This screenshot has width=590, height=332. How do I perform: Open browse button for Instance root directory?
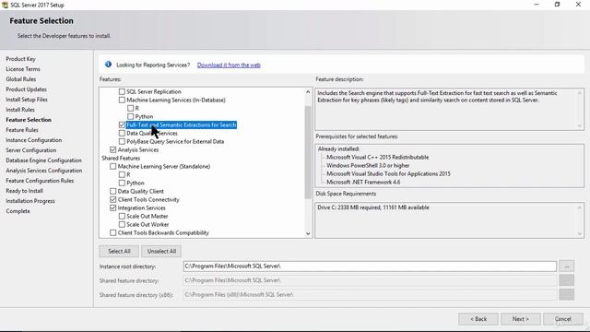pyautogui.click(x=566, y=267)
